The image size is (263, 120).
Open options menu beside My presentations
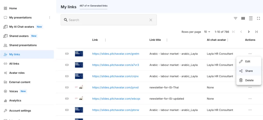click(x=50, y=17)
